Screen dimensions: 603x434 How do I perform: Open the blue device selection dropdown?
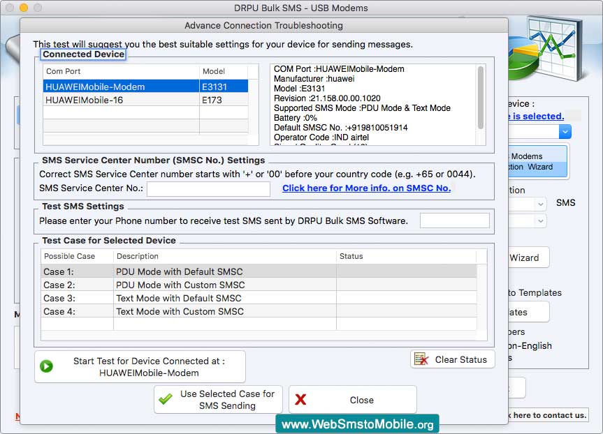(565, 131)
